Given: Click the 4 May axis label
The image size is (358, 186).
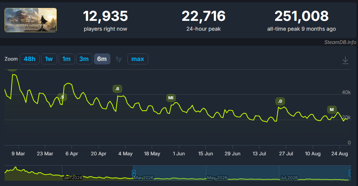Looking at the screenshot, I should coord(125,153).
